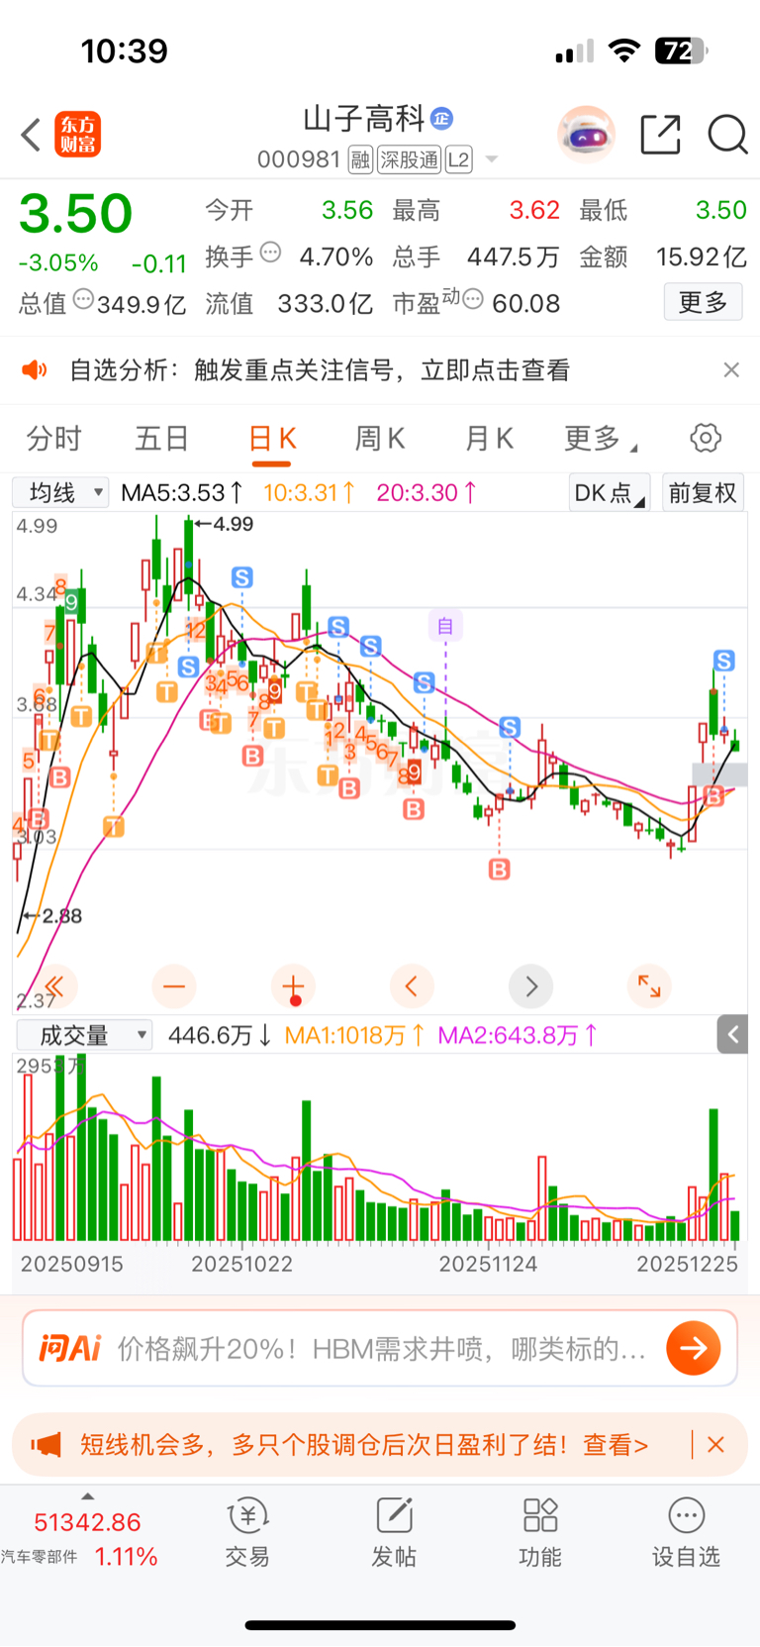Open the 均线 indicator dropdown

tap(60, 492)
